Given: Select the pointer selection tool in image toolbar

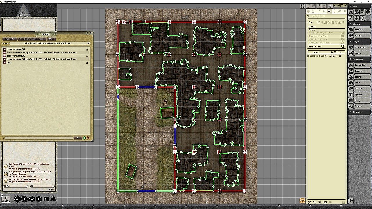Looking at the screenshot, I should pos(308,16).
